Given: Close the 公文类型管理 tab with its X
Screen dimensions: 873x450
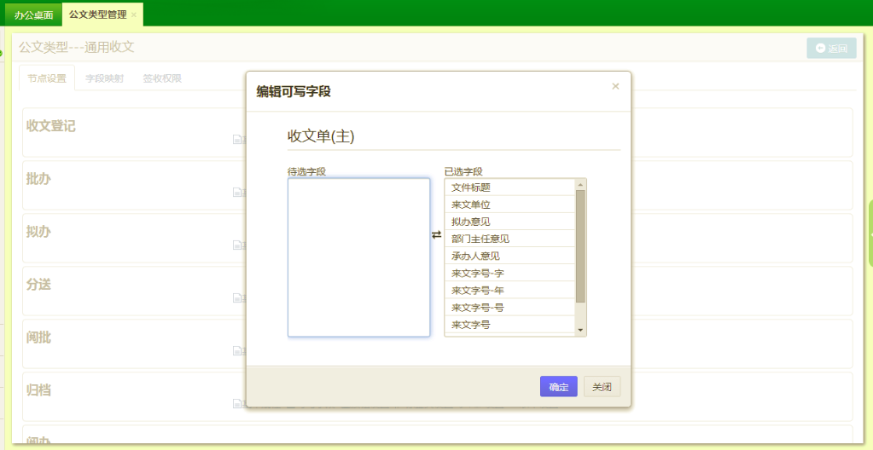Looking at the screenshot, I should pyautogui.click(x=134, y=14).
